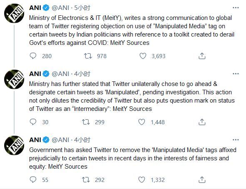Open the ANI display name on the third tweet
246x189 pixels.
(x=35, y=140)
